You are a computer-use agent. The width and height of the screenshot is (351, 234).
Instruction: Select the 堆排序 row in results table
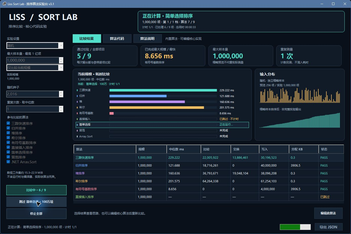coord(209,173)
